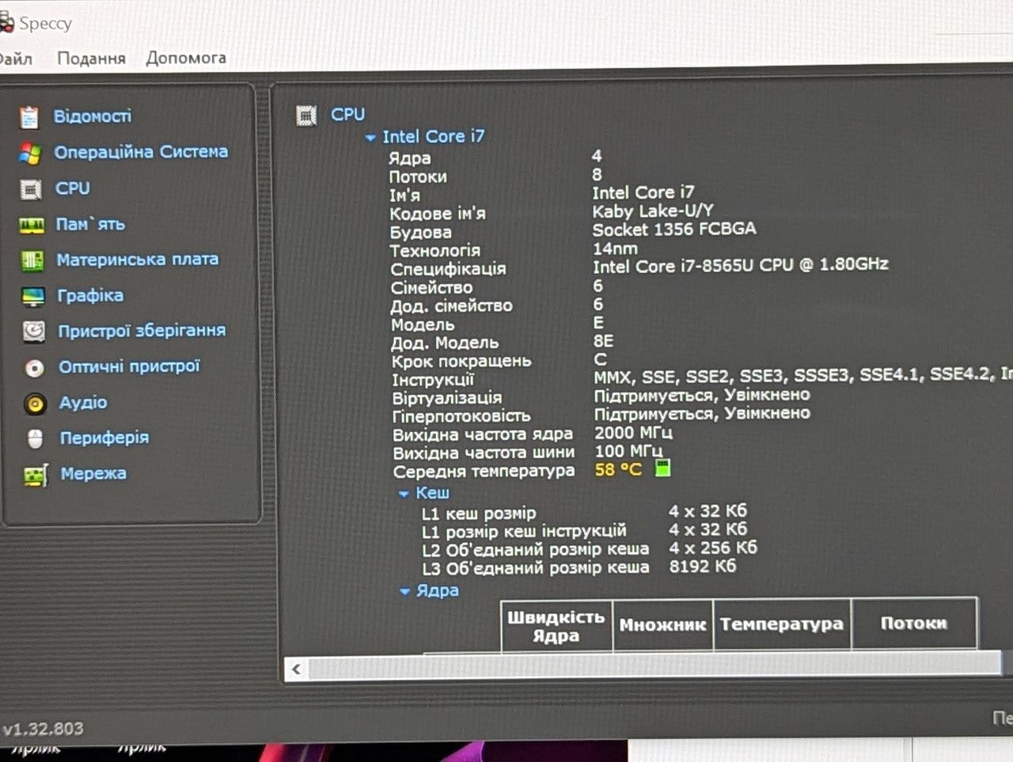Image resolution: width=1013 pixels, height=762 pixels.
Task: Click the Крок покращень row label
Action: click(x=461, y=362)
